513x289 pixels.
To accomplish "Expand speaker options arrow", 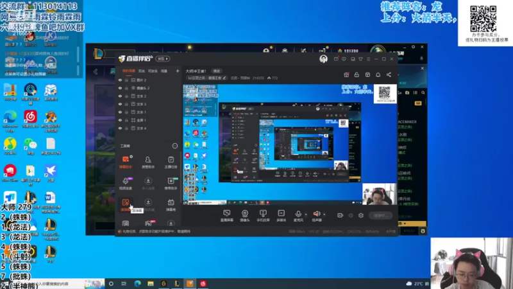I will (x=324, y=215).
